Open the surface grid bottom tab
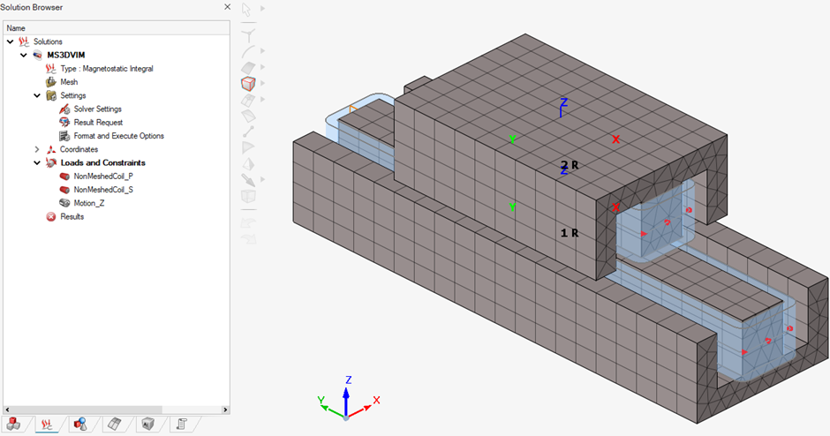830x436 pixels. point(114,425)
